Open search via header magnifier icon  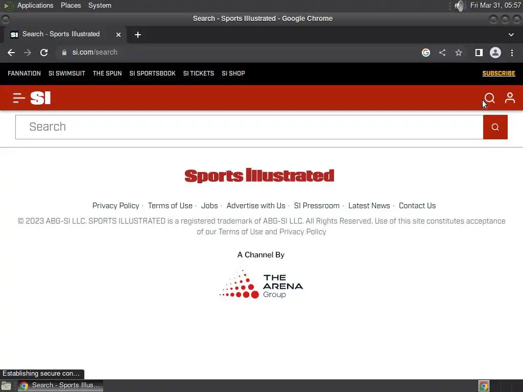point(489,98)
